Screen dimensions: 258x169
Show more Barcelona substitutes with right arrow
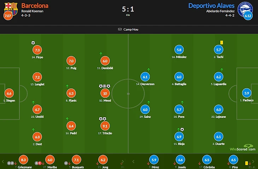coord(123,162)
